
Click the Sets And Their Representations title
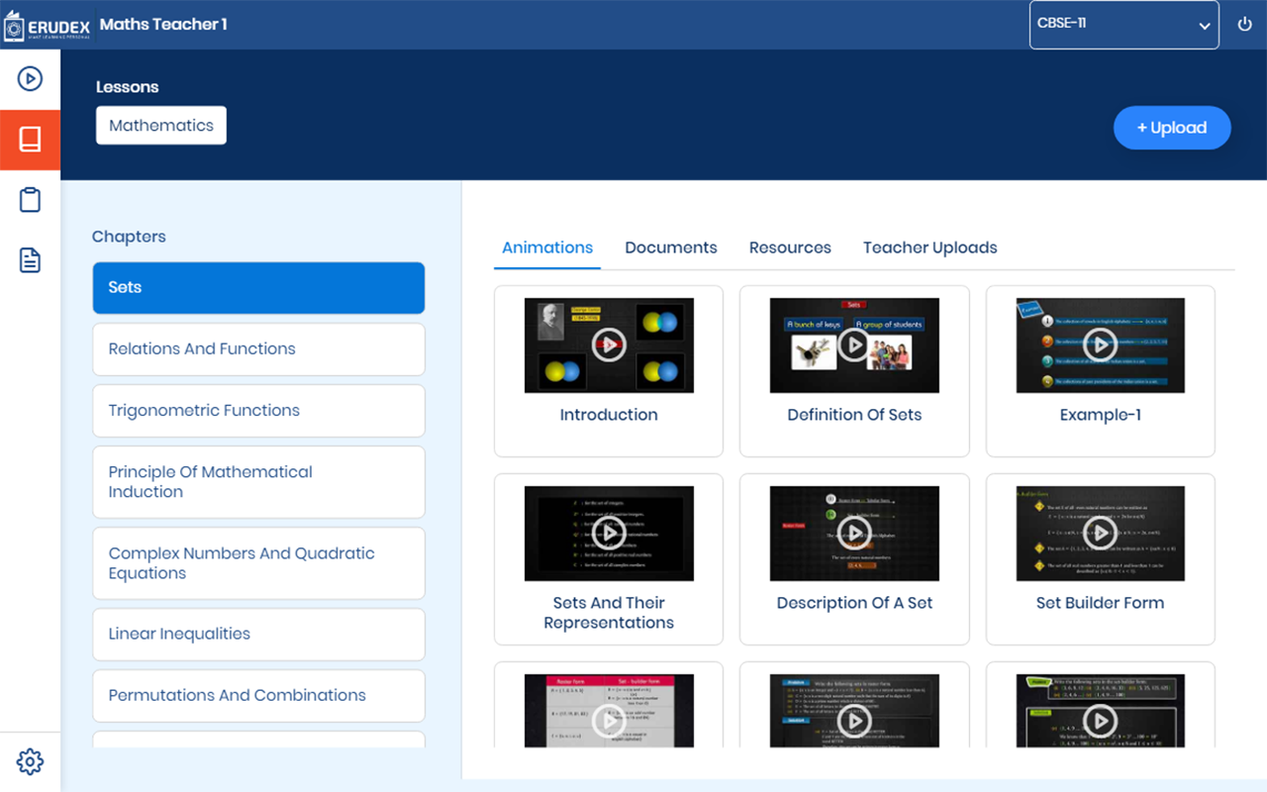[609, 613]
